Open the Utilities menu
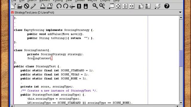 pos(80,1)
